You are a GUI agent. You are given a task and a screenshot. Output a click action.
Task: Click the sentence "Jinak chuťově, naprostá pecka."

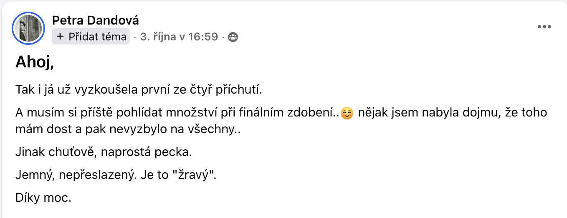click(103, 152)
